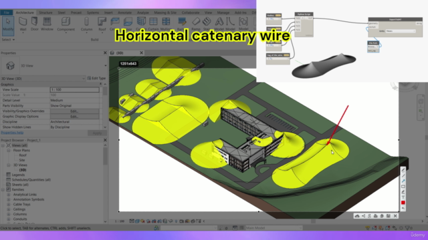Open the Annotate ribbon tab
Image resolution: width=428 pixels, height=240 pixels.
pyautogui.click(x=125, y=13)
